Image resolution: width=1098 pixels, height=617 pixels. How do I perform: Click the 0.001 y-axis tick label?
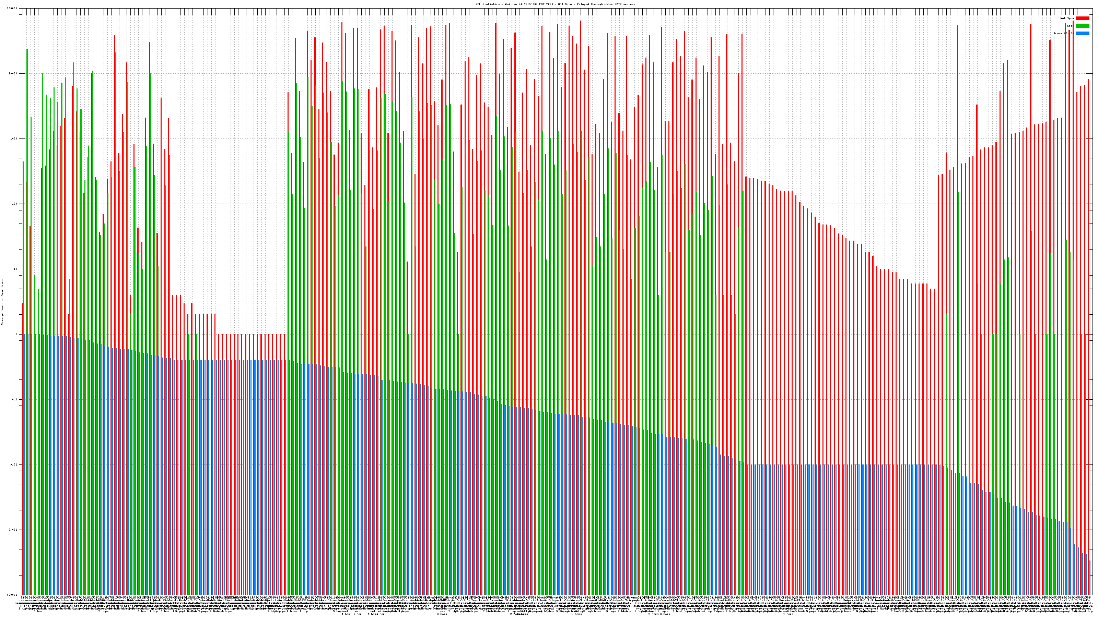[x=13, y=530]
